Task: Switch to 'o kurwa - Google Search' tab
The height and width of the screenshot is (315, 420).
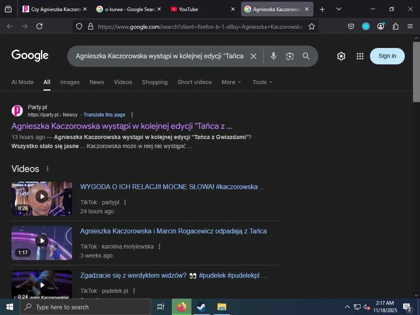Action: pos(128,9)
